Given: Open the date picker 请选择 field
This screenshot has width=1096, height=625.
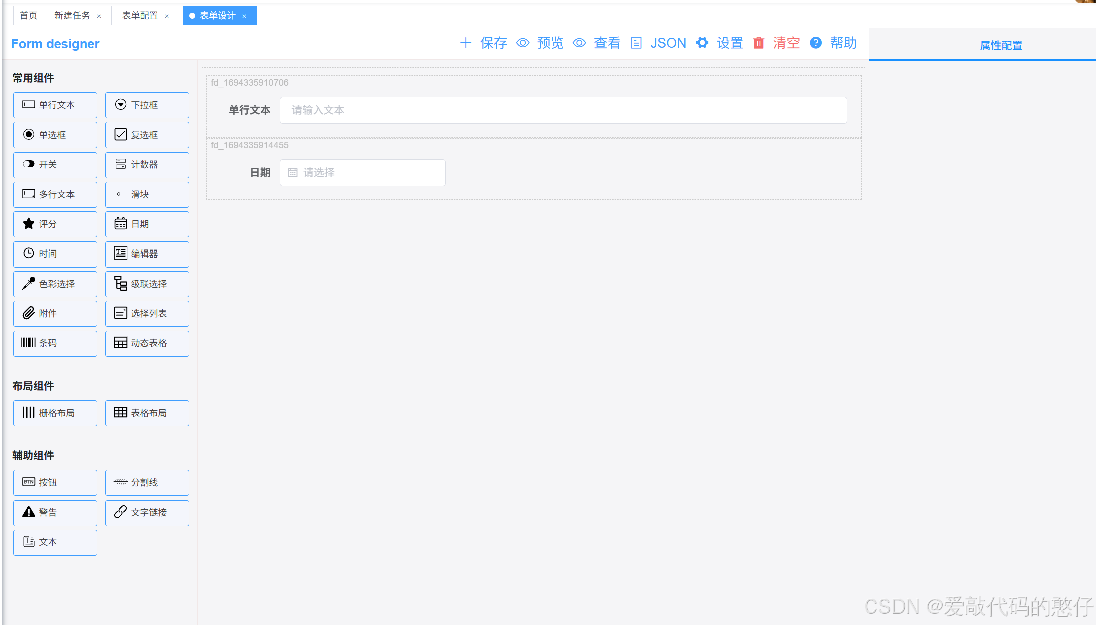Looking at the screenshot, I should click(x=362, y=173).
